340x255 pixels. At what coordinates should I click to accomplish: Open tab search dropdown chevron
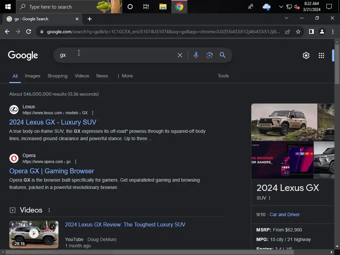click(x=287, y=18)
